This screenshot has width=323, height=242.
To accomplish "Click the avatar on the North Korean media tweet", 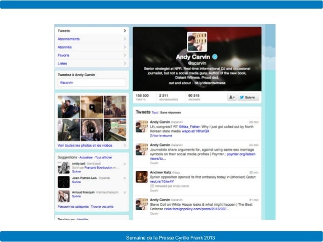I will point(142,126).
